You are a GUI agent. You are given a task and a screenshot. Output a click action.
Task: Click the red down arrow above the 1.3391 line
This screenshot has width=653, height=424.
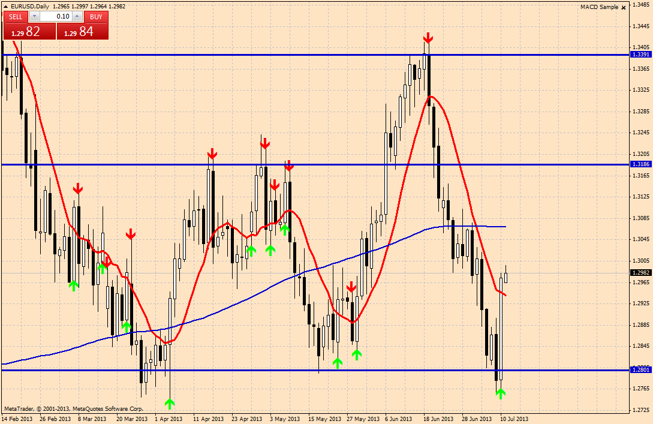[428, 38]
